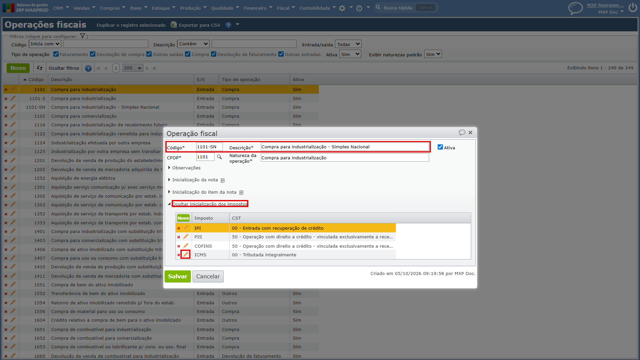This screenshot has height=360, width=640.
Task: Open the Estoque menu
Action: click(164, 8)
